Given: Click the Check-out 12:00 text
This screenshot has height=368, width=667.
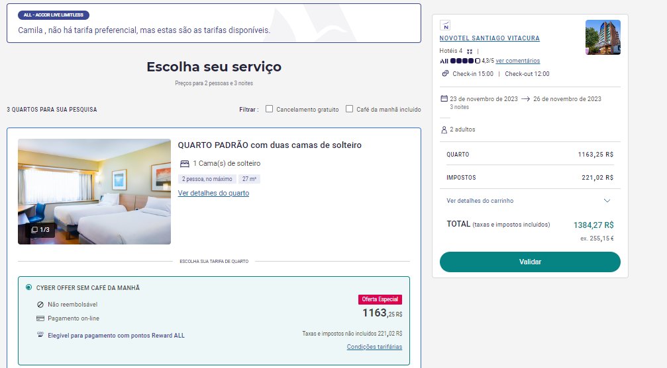Looking at the screenshot, I should tap(527, 74).
